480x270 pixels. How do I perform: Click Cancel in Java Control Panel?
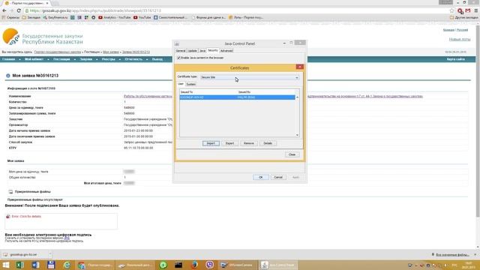[x=278, y=177]
